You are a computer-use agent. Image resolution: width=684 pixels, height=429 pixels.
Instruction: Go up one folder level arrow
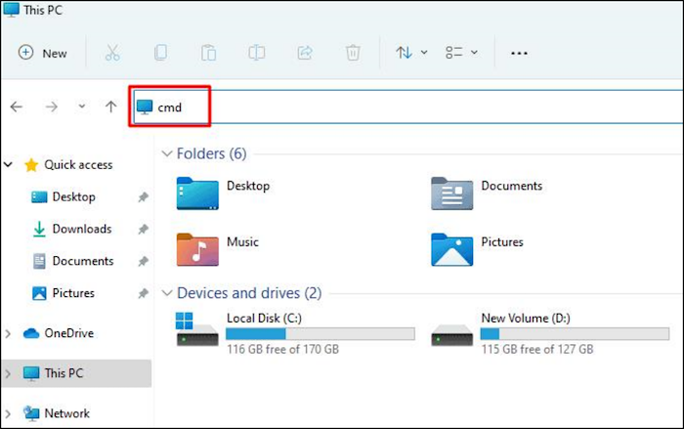(x=110, y=107)
